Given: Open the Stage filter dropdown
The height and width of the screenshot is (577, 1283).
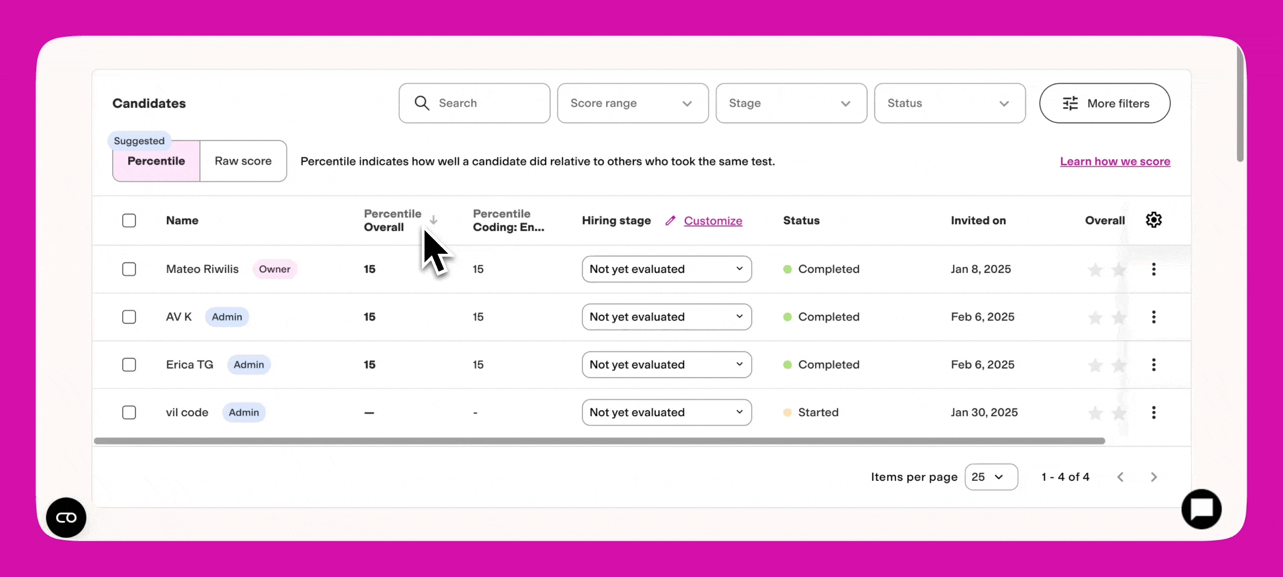Looking at the screenshot, I should 791,103.
